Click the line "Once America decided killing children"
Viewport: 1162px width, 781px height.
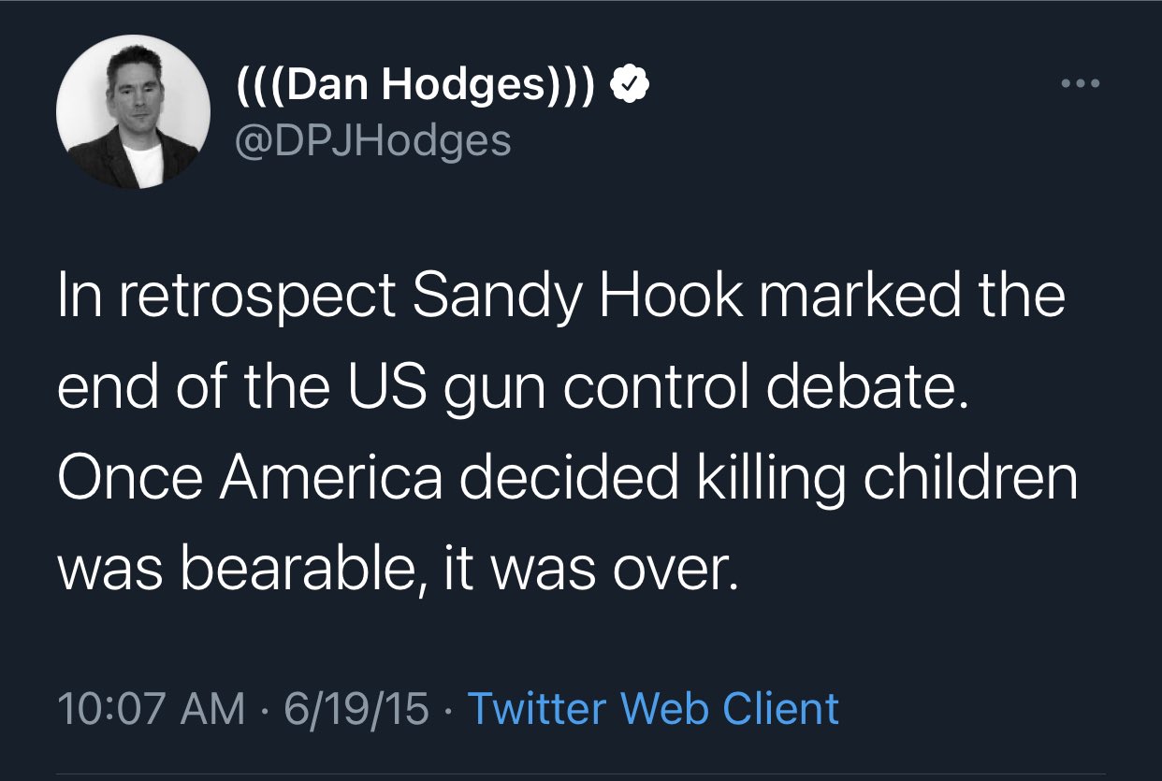point(568,477)
